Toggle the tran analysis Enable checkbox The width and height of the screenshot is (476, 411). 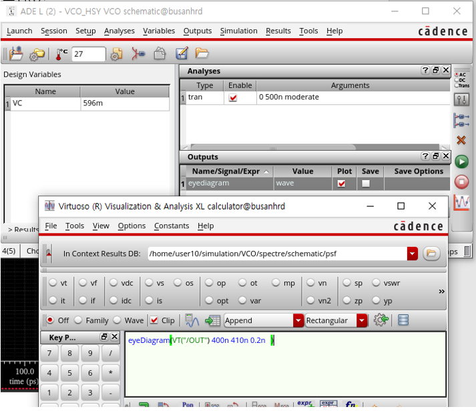(x=233, y=97)
